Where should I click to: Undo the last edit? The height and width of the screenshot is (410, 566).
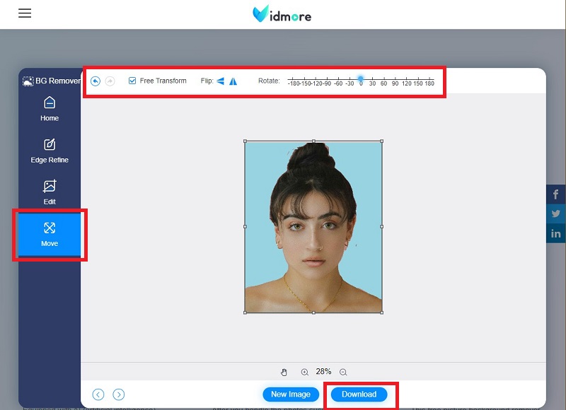pos(96,81)
